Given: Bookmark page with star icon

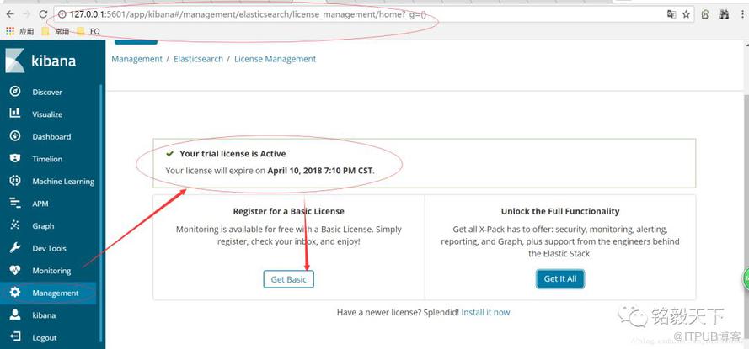Looking at the screenshot, I should (x=686, y=14).
